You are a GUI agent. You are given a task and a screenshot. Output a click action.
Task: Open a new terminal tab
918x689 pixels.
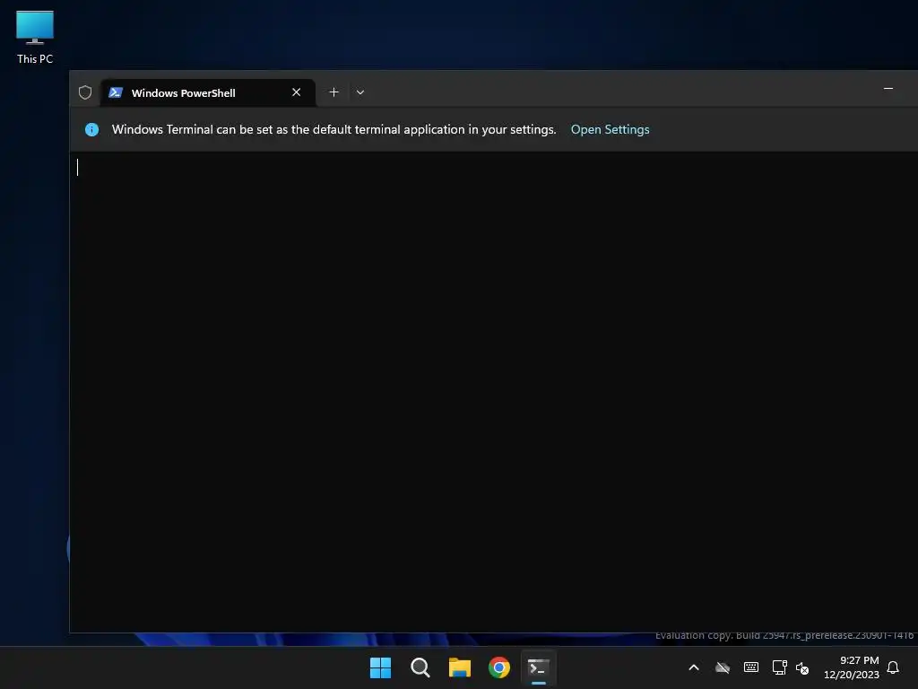pyautogui.click(x=333, y=92)
